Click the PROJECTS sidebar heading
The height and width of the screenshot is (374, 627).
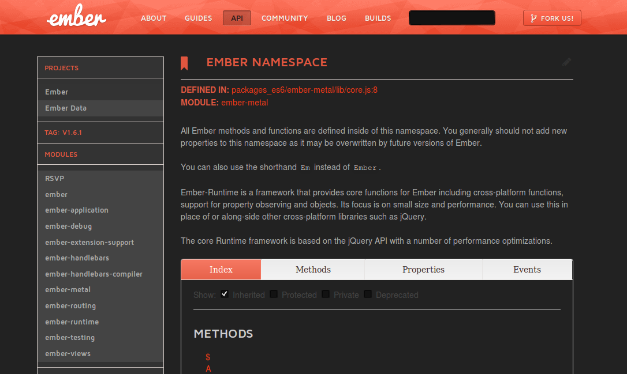[62, 68]
